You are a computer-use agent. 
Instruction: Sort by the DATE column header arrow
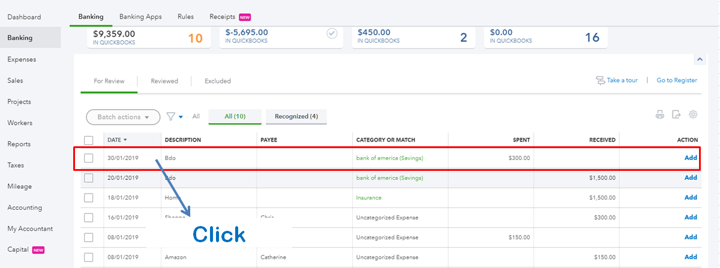[125, 140]
